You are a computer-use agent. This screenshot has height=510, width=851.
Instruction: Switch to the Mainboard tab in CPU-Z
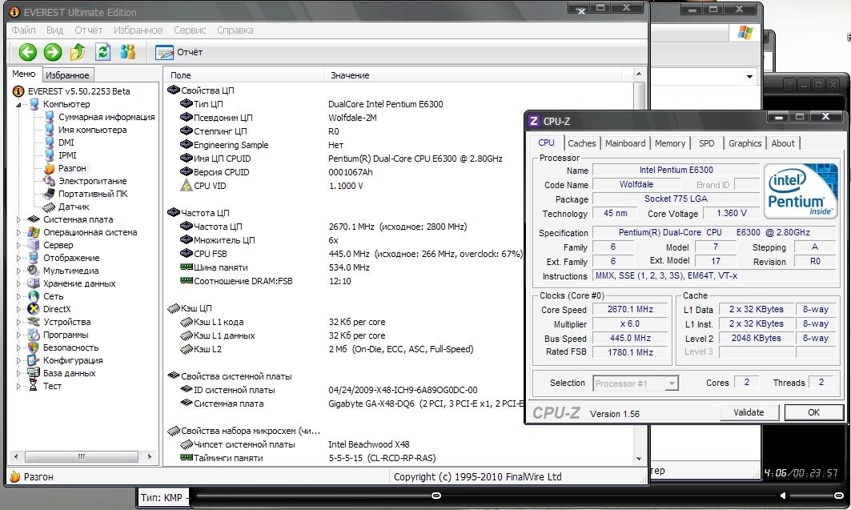[x=625, y=143]
